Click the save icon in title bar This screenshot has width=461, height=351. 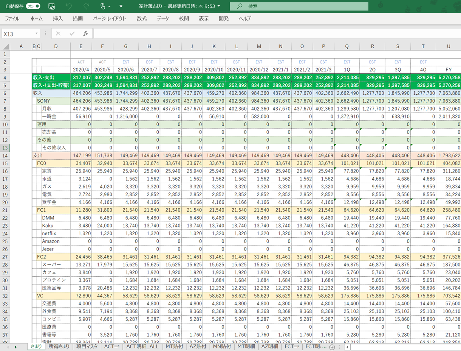[52, 6]
